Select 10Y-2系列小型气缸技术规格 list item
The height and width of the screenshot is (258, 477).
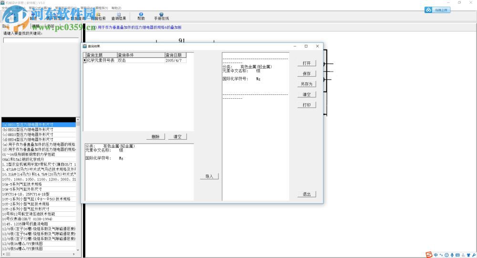coord(39,204)
